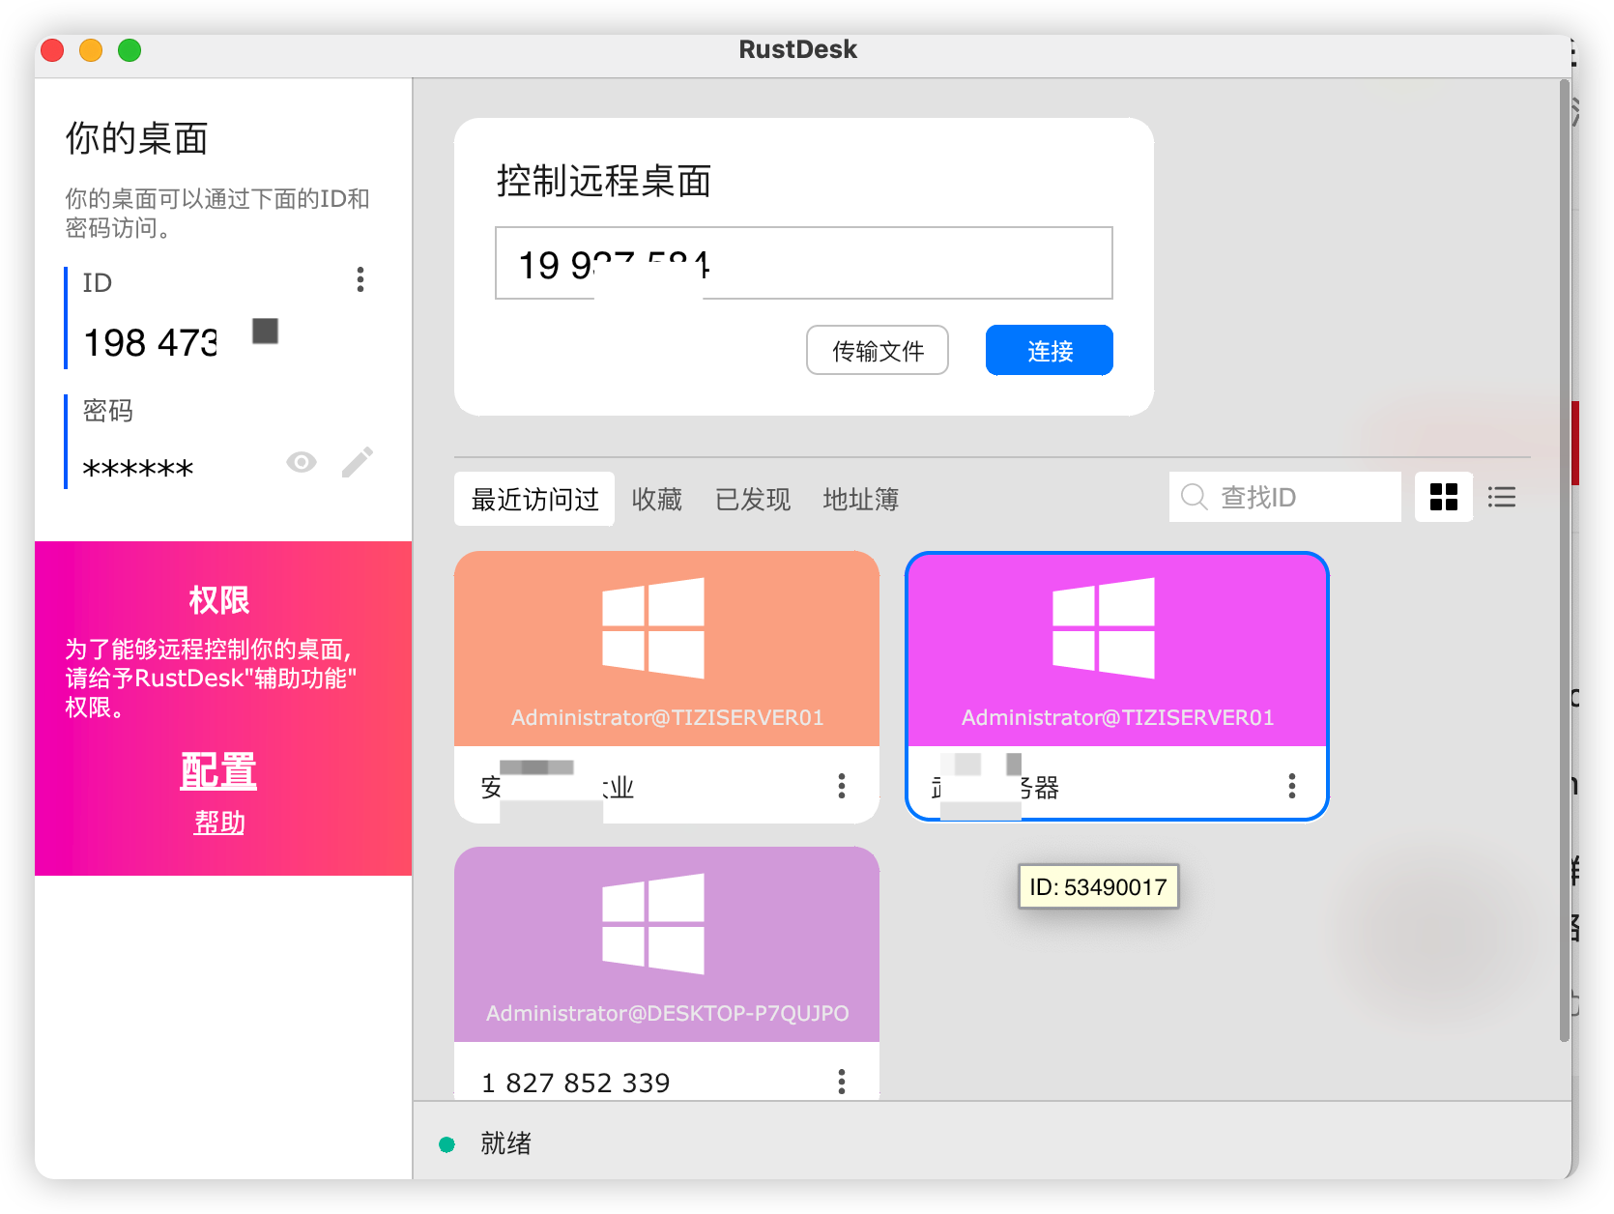Click the pencil icon to edit password
1614x1214 pixels.
pos(357,463)
